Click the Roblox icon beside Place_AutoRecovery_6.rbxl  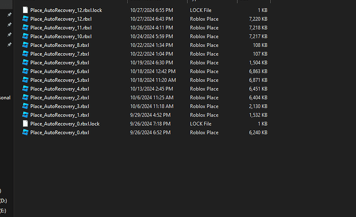click(25, 71)
